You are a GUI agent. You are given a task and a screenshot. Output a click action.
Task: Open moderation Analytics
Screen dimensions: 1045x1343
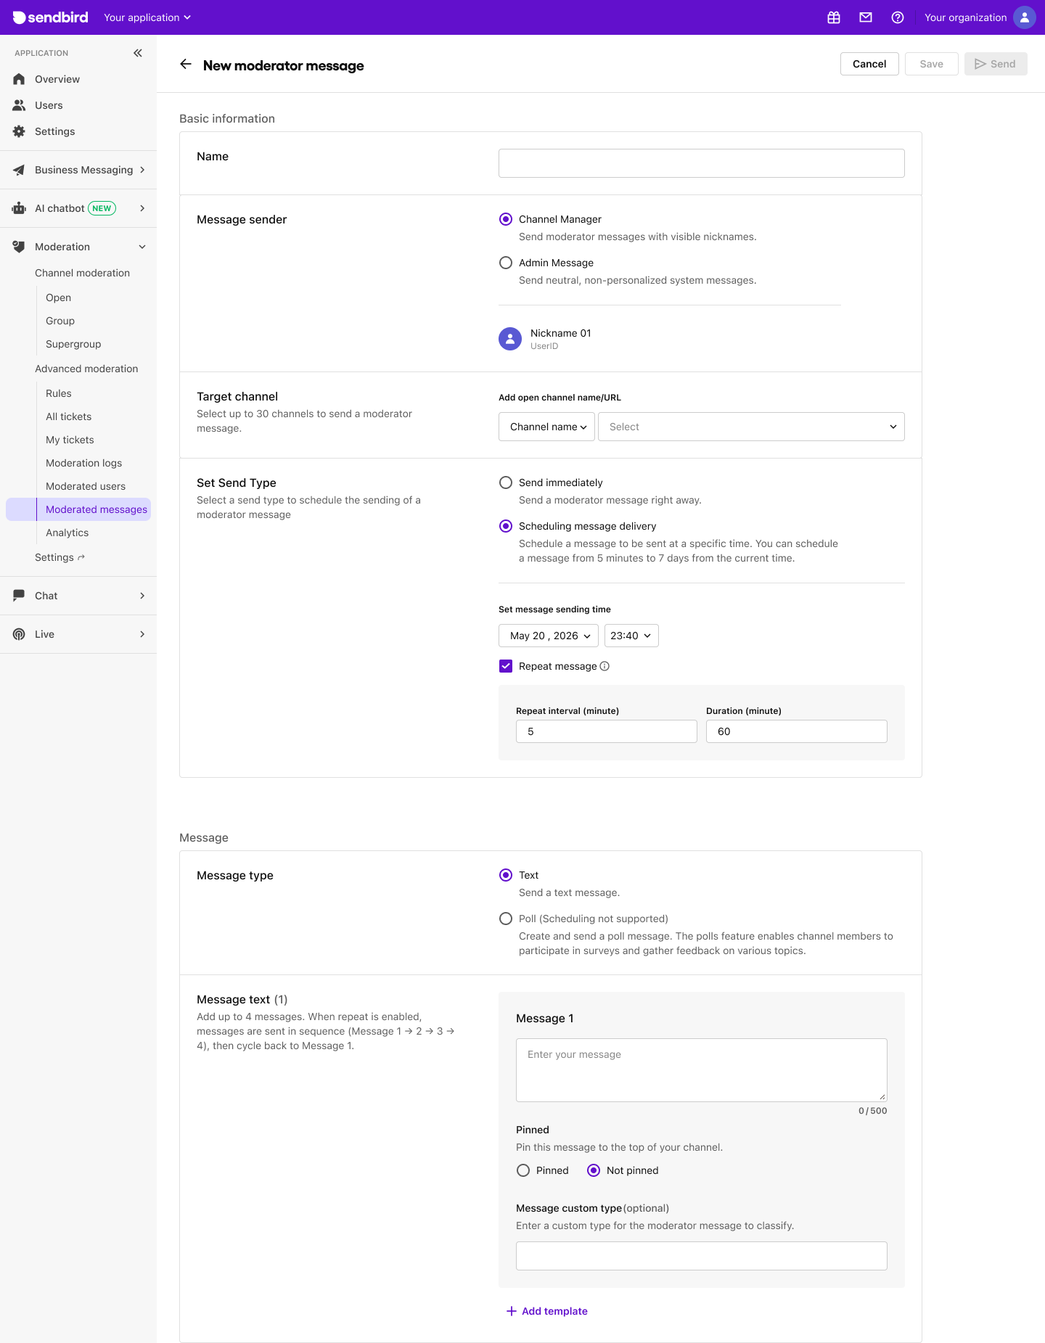tap(67, 533)
